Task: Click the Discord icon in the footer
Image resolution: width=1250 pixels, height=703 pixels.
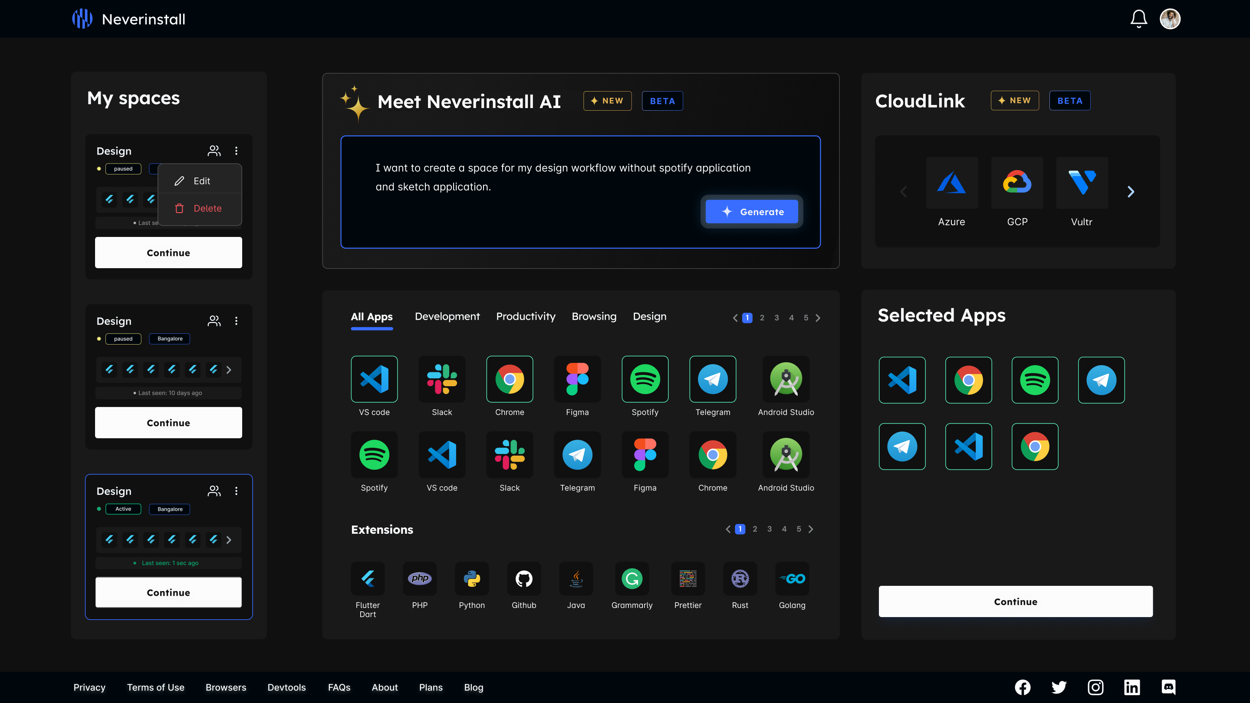Action: tap(1168, 687)
